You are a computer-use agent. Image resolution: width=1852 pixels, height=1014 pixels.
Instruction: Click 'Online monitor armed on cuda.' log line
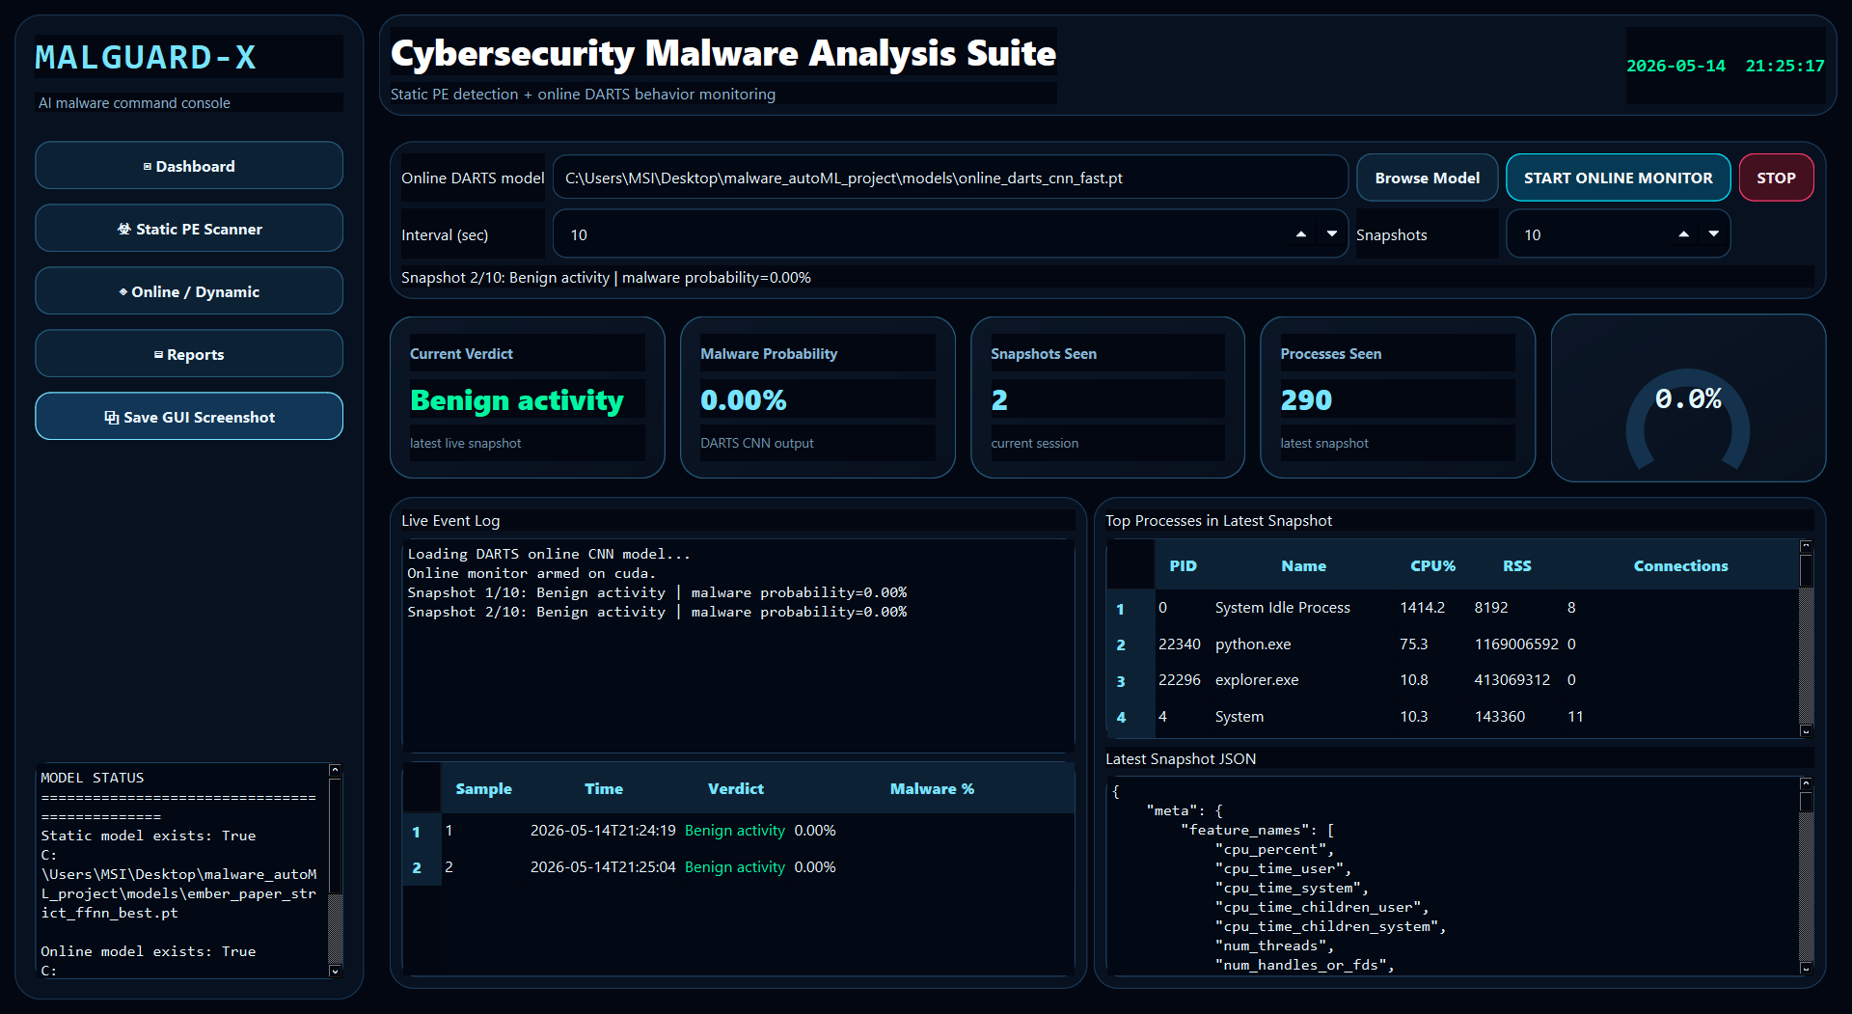point(531,573)
